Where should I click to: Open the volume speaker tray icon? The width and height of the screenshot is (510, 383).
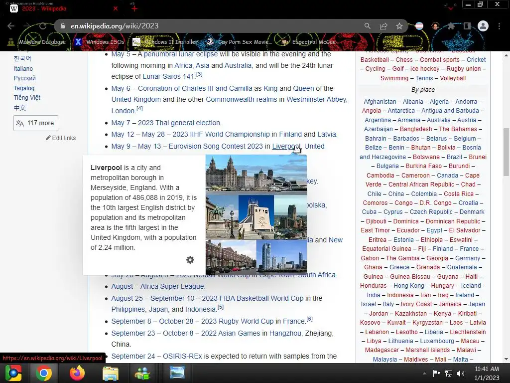(x=461, y=373)
